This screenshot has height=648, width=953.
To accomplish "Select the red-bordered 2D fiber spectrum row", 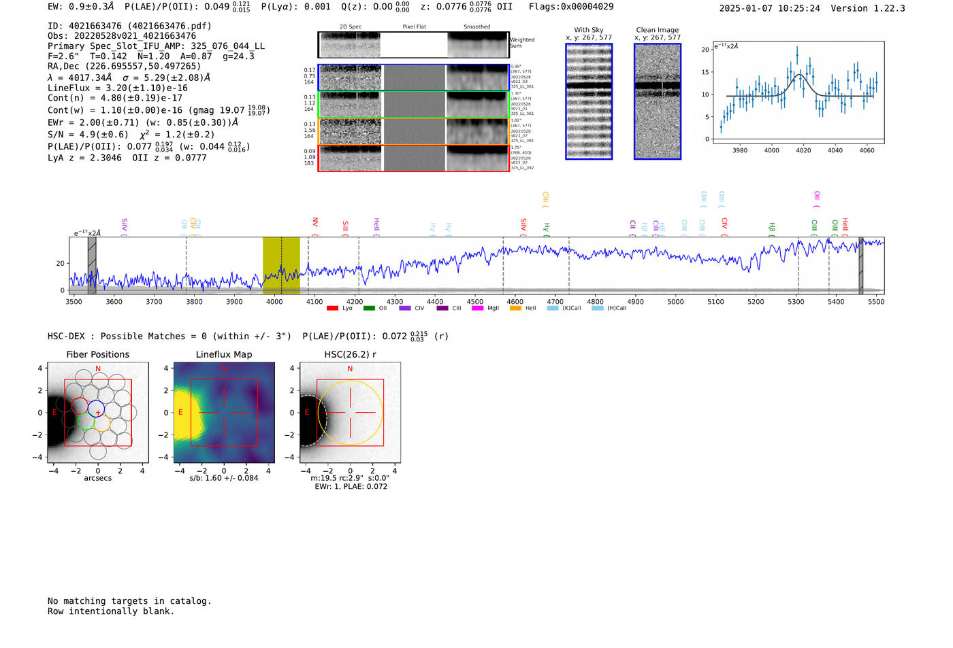I will [414, 158].
